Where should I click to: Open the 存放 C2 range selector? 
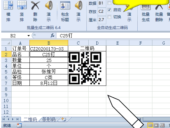click(102, 11)
